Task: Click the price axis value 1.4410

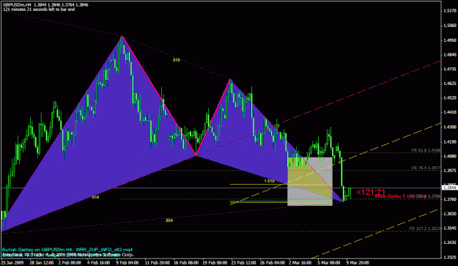Action: pos(450,112)
